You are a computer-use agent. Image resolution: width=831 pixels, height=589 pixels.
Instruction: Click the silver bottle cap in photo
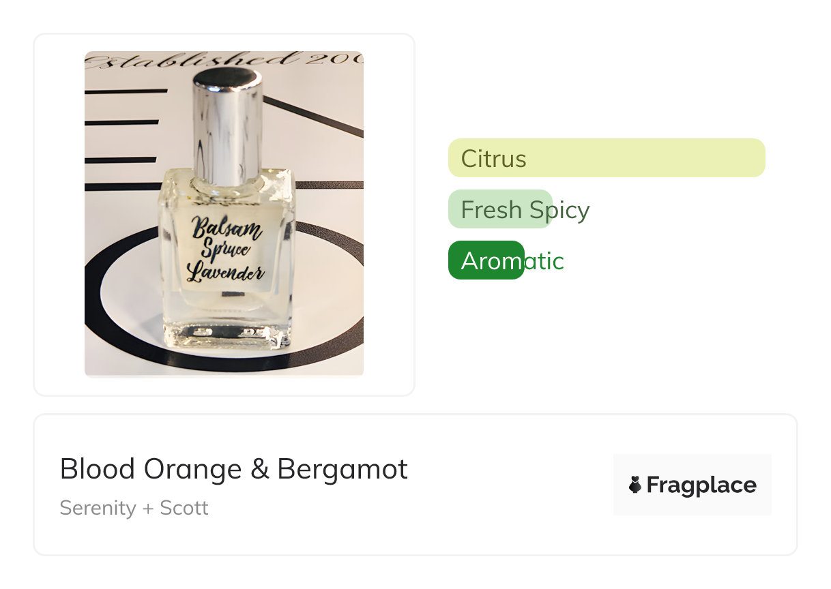[x=228, y=126]
